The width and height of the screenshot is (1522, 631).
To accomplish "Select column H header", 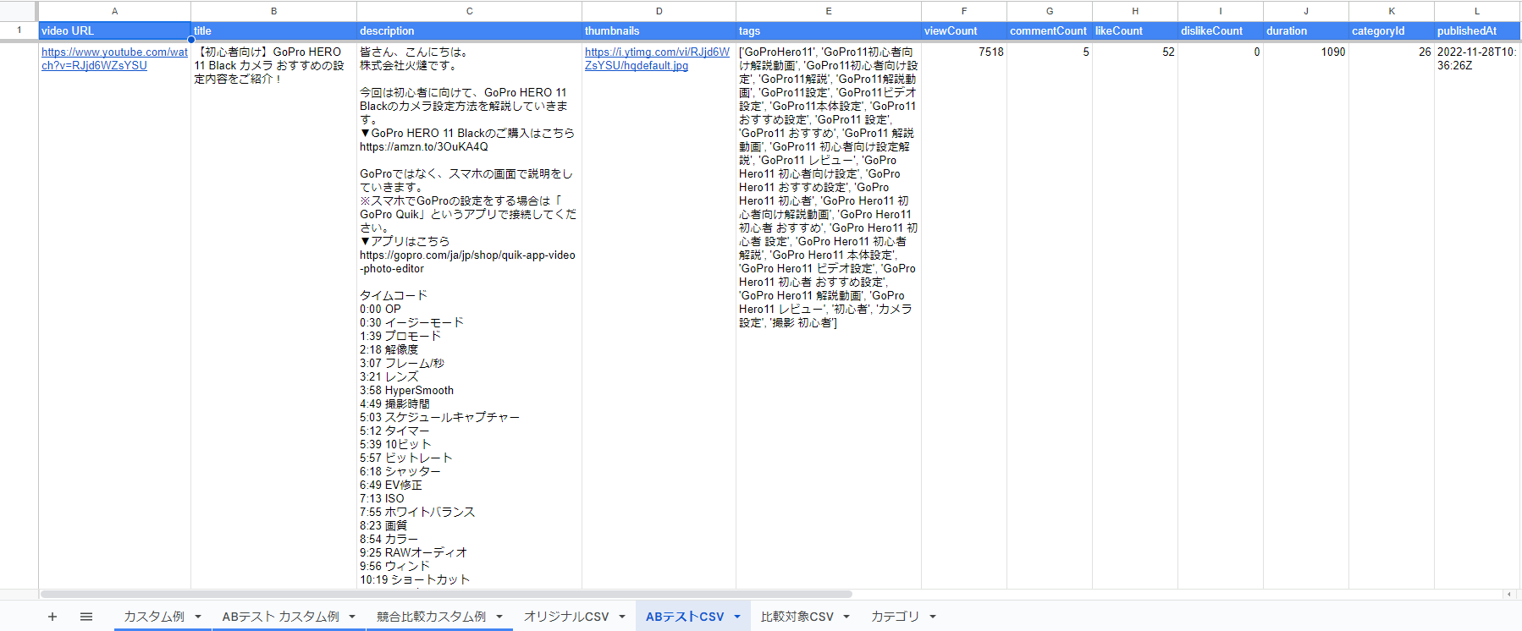I will click(1135, 11).
